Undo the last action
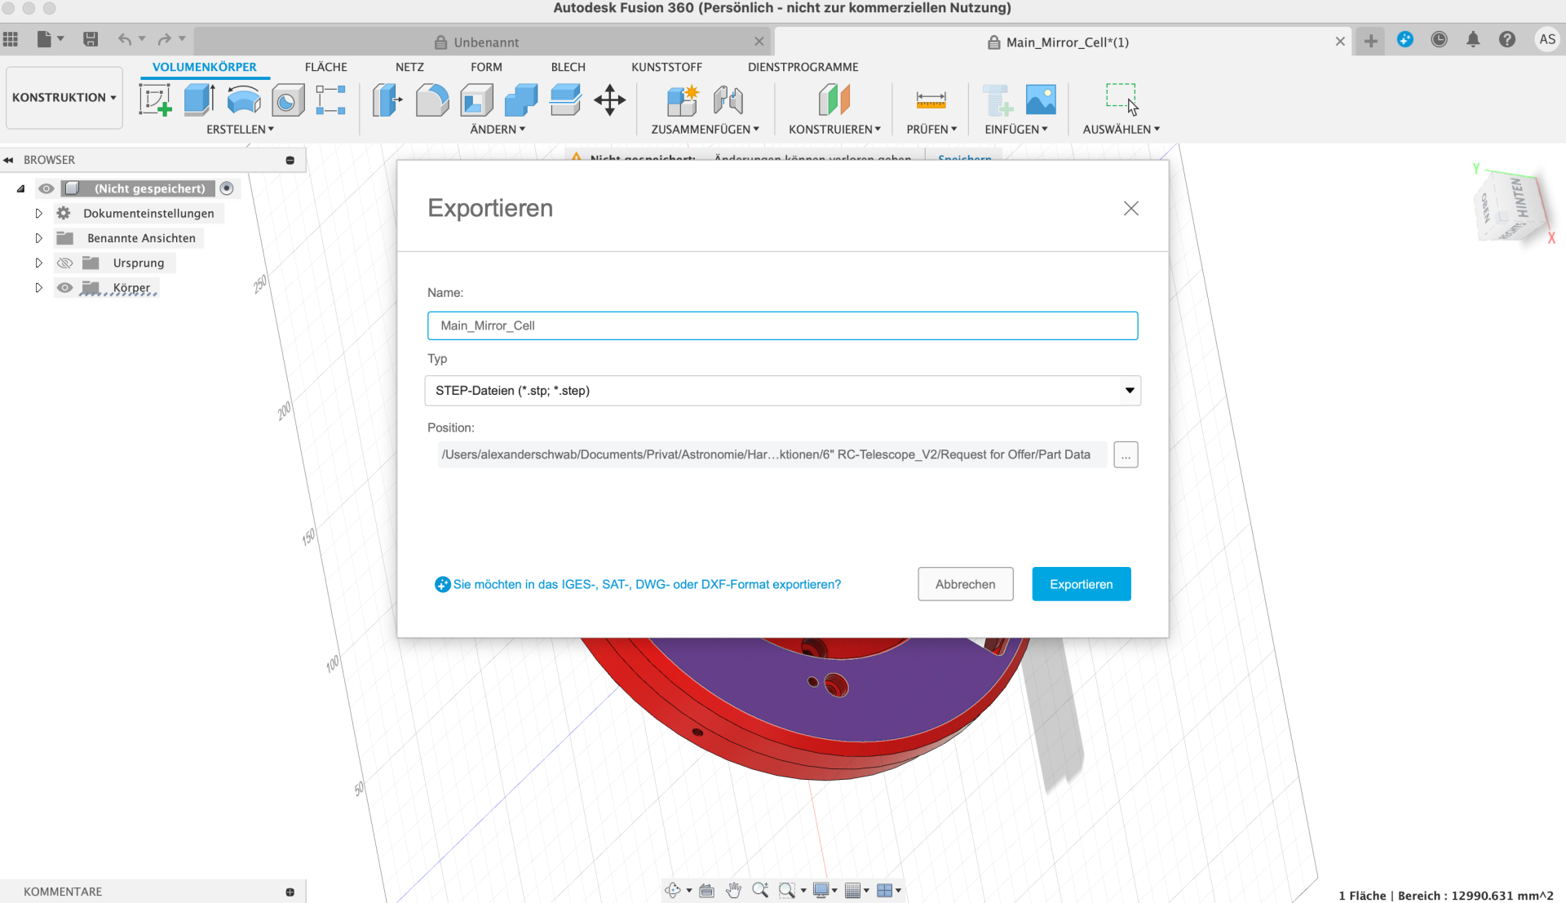This screenshot has width=1566, height=903. 125,39
